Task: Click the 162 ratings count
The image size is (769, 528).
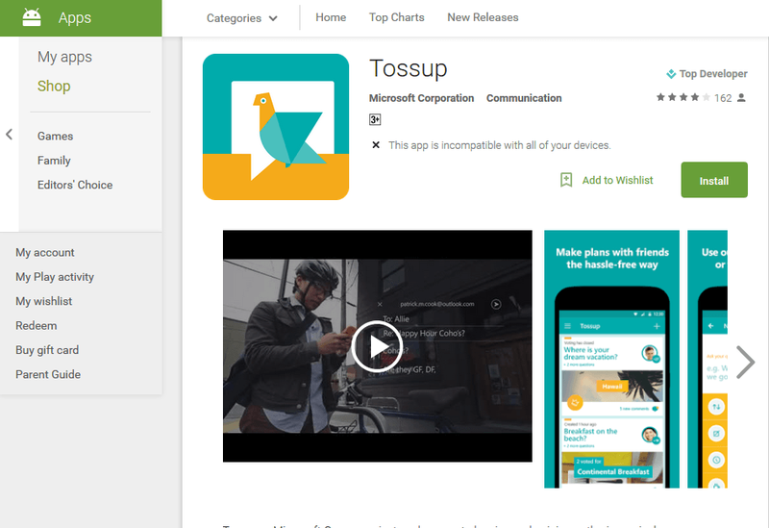Action: click(723, 98)
